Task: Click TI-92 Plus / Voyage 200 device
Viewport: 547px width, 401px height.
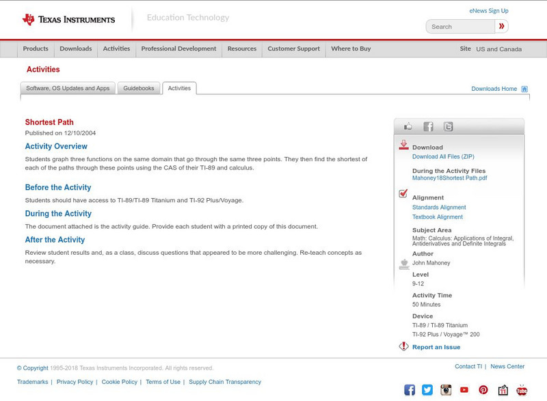Action: coord(446,335)
